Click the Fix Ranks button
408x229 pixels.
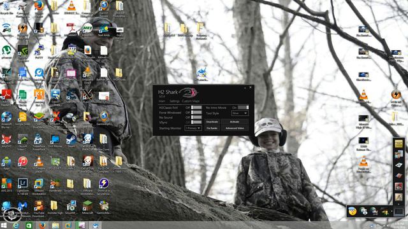tap(212, 128)
